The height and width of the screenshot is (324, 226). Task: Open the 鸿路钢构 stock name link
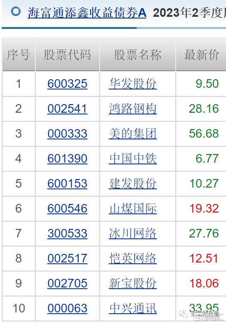[133, 109]
